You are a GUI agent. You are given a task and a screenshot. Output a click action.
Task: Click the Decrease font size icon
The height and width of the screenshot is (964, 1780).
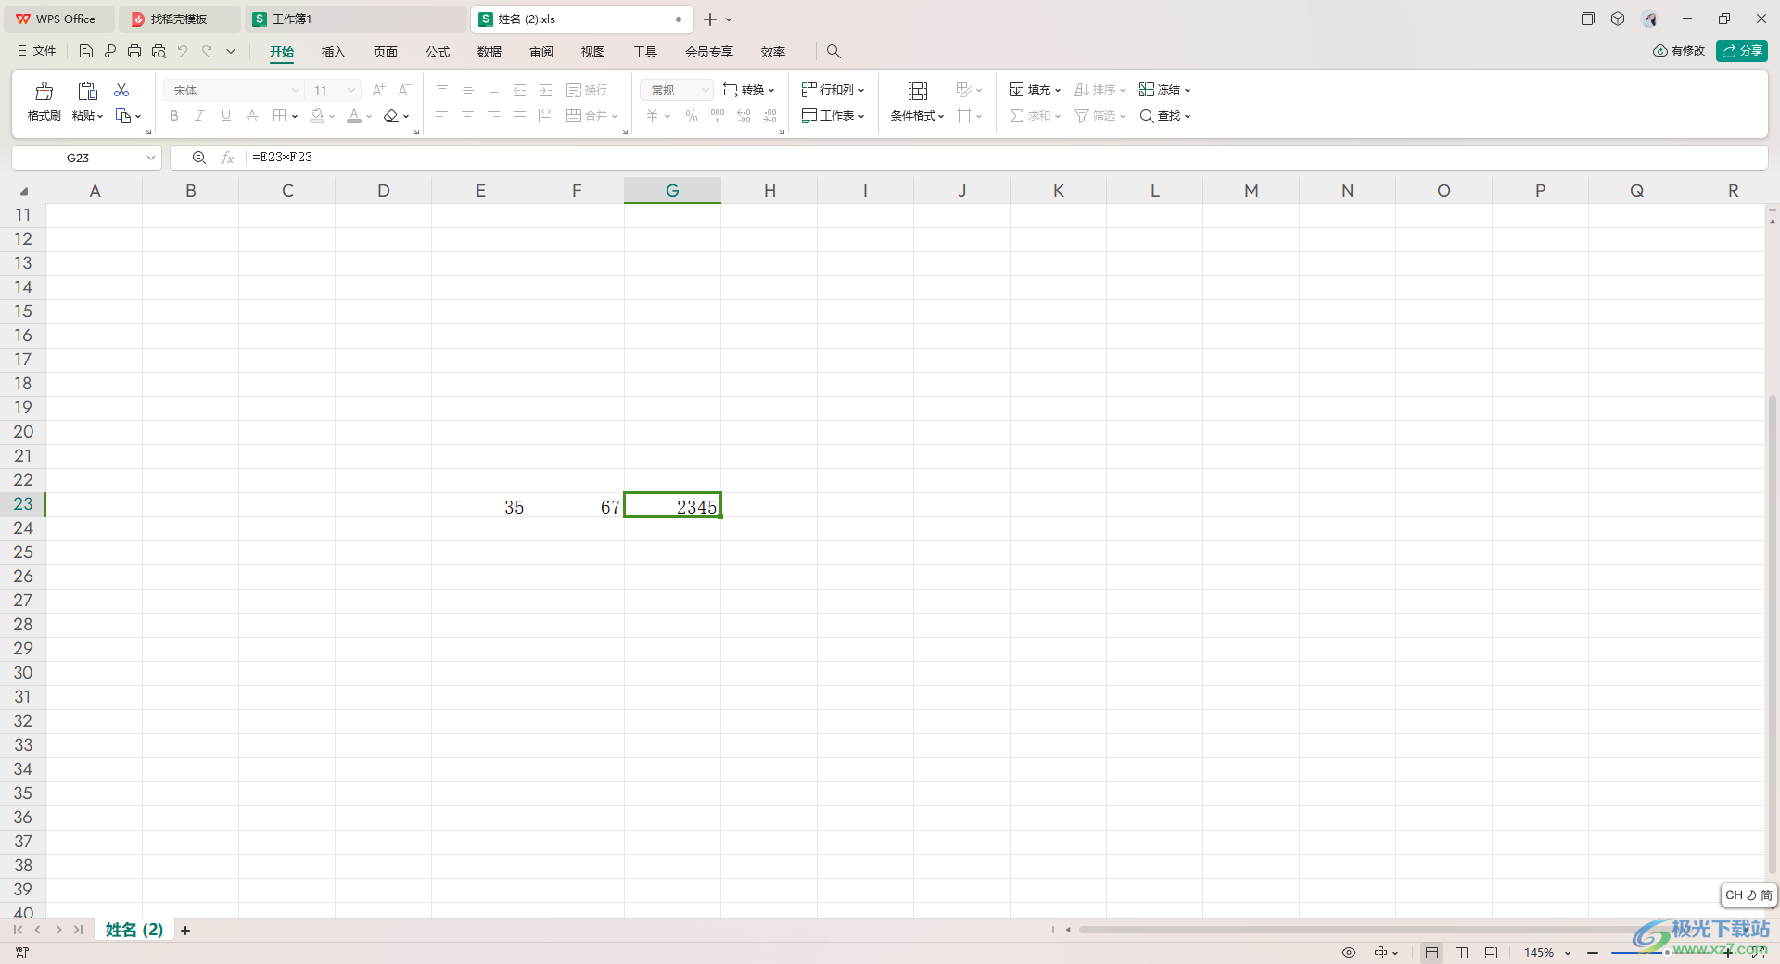tap(404, 90)
